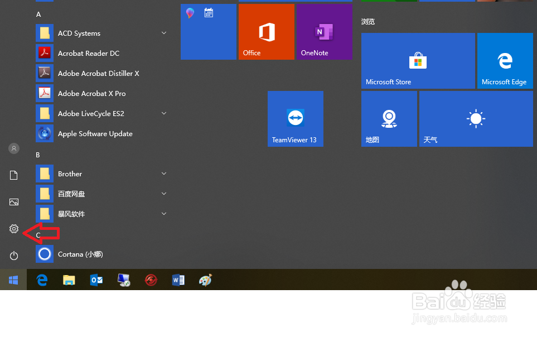The image size is (537, 337).
Task: Expand the 暴风软件 folder chevron
Action: click(164, 214)
